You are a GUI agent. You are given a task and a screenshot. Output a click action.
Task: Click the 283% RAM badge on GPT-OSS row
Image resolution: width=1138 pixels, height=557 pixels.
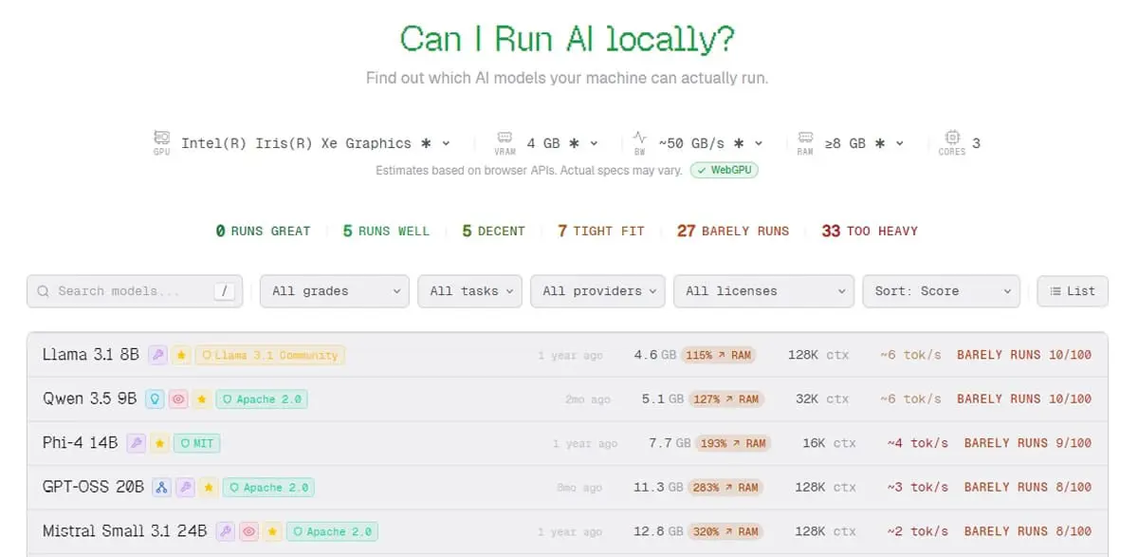[726, 488]
